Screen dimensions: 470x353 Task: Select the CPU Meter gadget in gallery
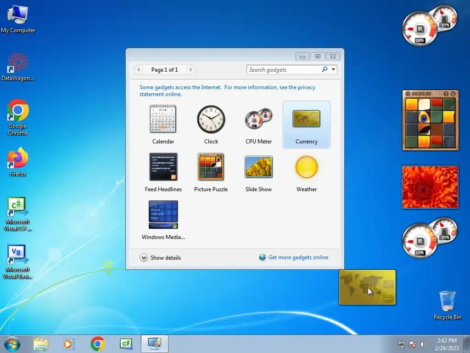[259, 125]
